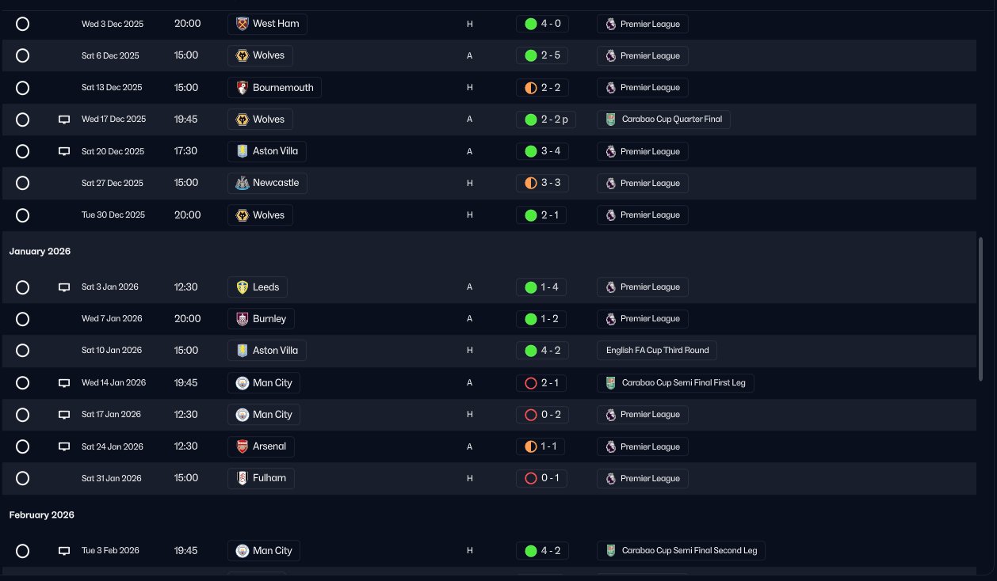Select the radio circle for Newcastle fixture
Image resolution: width=997 pixels, height=581 pixels.
[23, 183]
